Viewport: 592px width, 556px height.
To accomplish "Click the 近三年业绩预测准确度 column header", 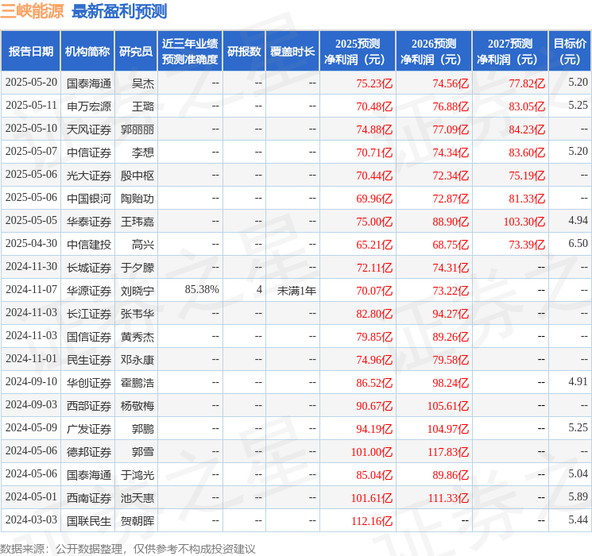I will (190, 51).
